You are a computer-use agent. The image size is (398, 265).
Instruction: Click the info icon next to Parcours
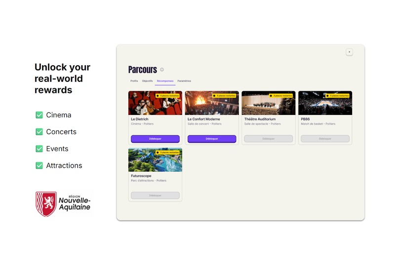161,70
